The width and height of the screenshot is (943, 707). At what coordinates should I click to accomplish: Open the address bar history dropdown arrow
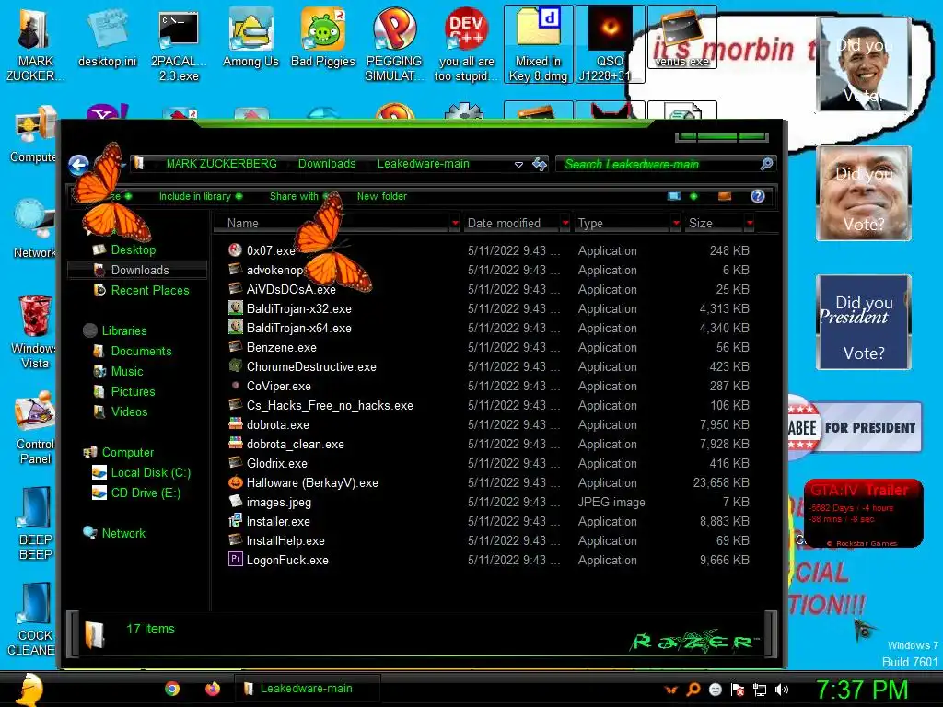pyautogui.click(x=518, y=164)
